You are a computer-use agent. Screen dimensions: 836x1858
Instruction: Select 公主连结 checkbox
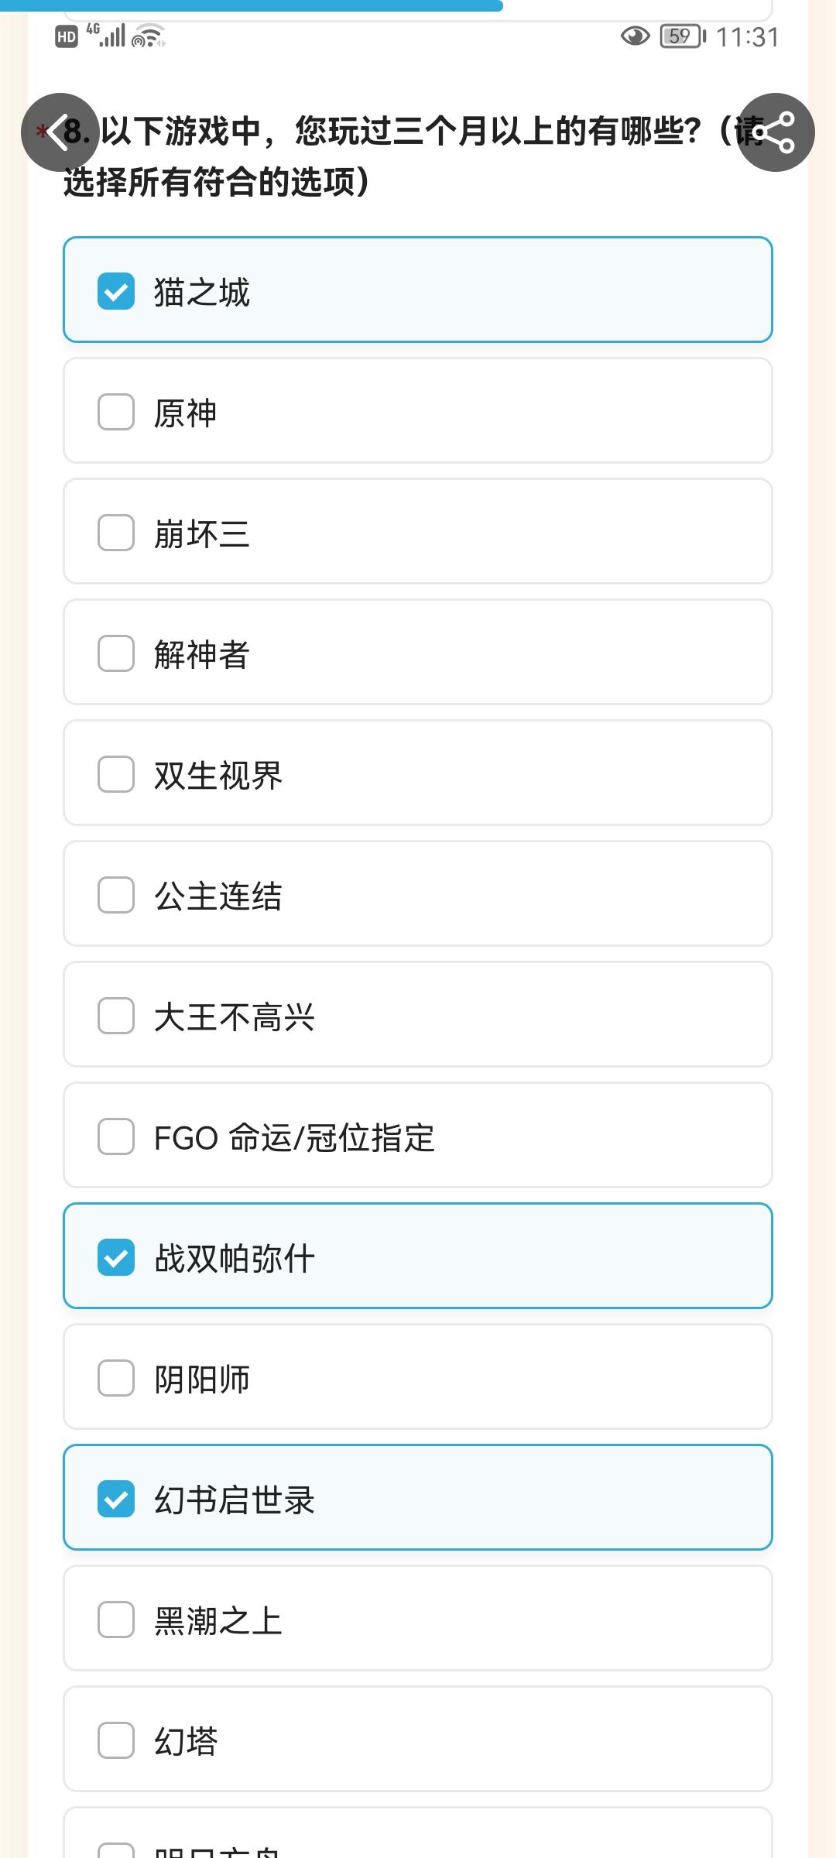point(116,895)
